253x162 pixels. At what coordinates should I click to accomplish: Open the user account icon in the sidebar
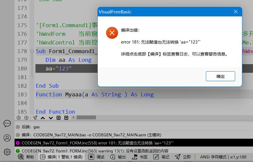(7, 138)
